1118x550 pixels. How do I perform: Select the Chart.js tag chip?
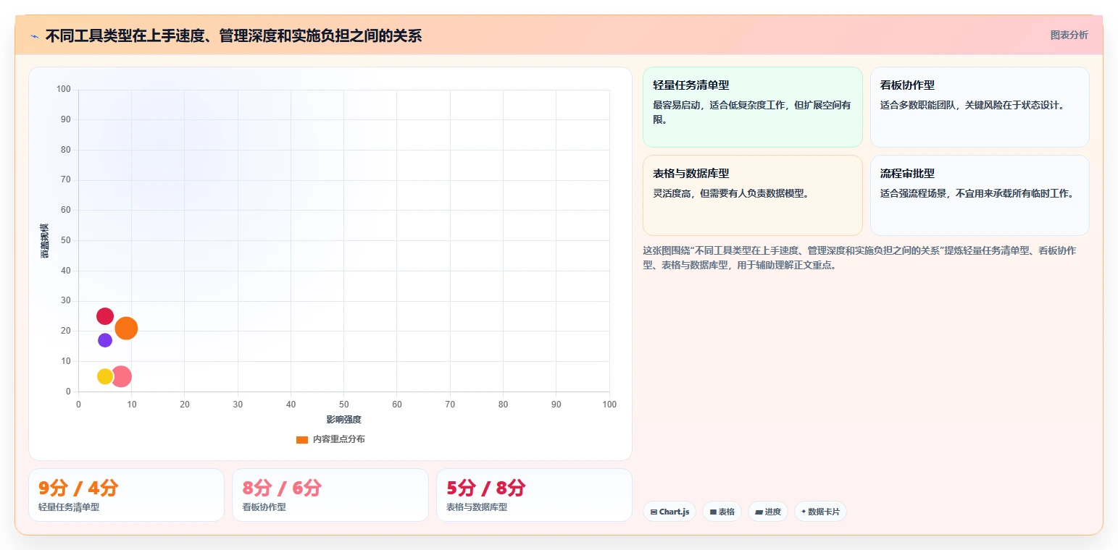pos(669,512)
